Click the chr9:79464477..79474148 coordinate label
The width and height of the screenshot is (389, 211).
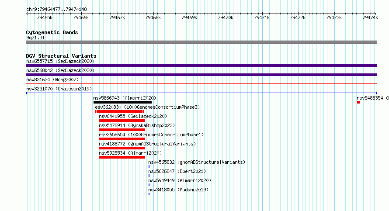[x=56, y=10]
